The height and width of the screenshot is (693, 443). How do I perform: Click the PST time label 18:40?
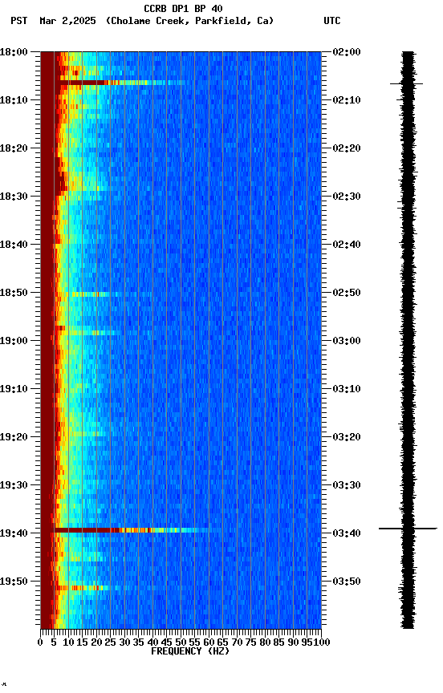pyautogui.click(x=14, y=245)
